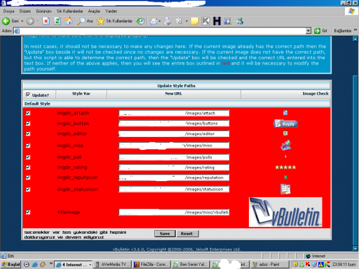This screenshot has height=269, width=359.
Task: Toggle the Update? header checkbox
Action: pyautogui.click(x=28, y=94)
